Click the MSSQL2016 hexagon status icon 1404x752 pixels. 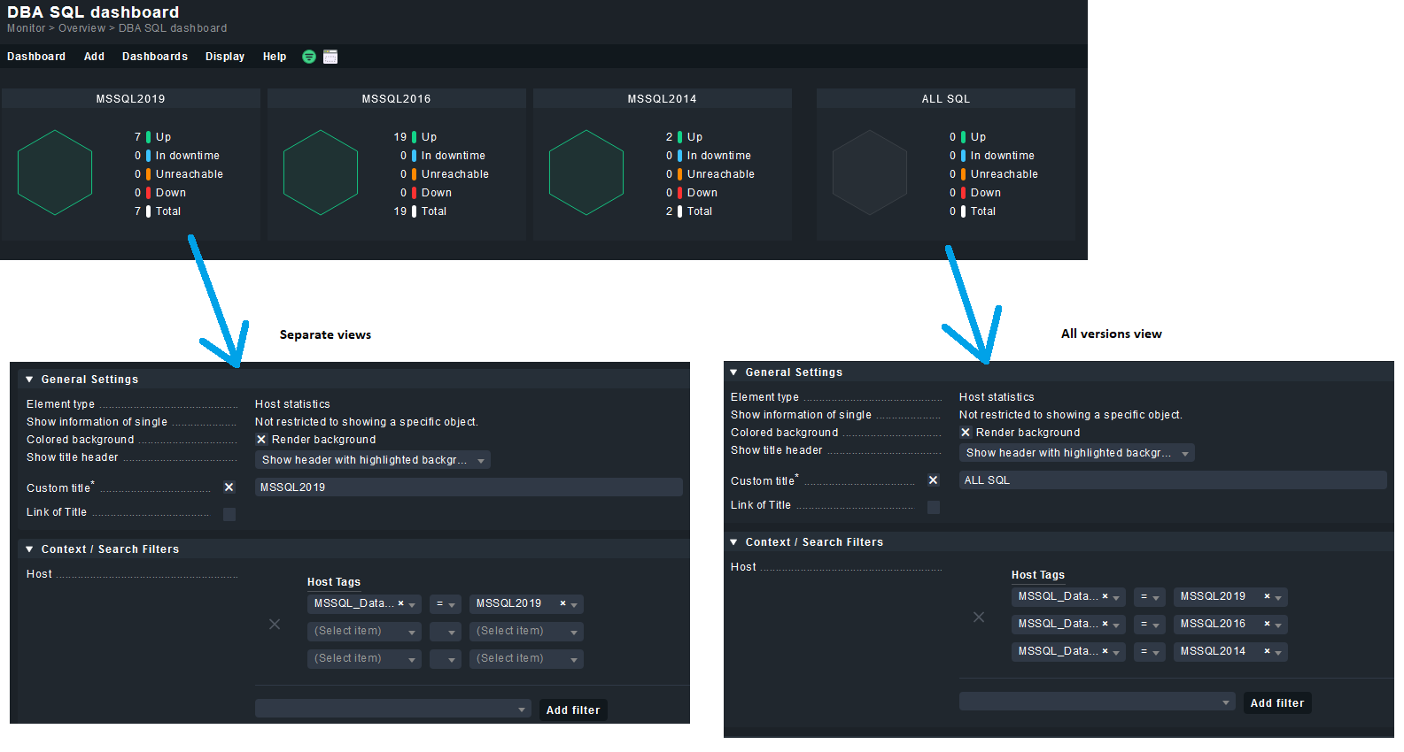pos(321,173)
